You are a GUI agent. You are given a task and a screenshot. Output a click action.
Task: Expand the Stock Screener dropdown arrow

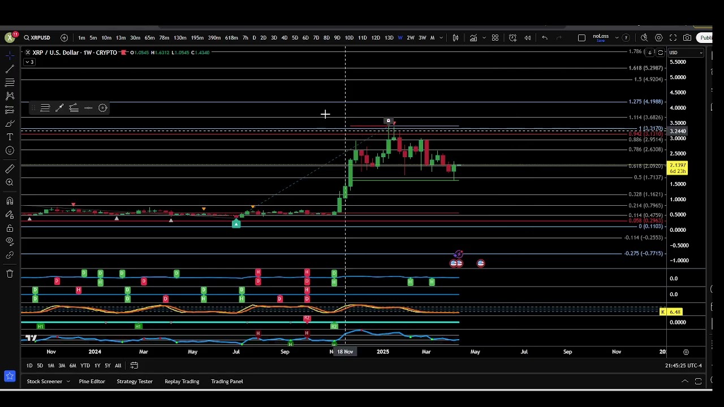[x=68, y=382]
